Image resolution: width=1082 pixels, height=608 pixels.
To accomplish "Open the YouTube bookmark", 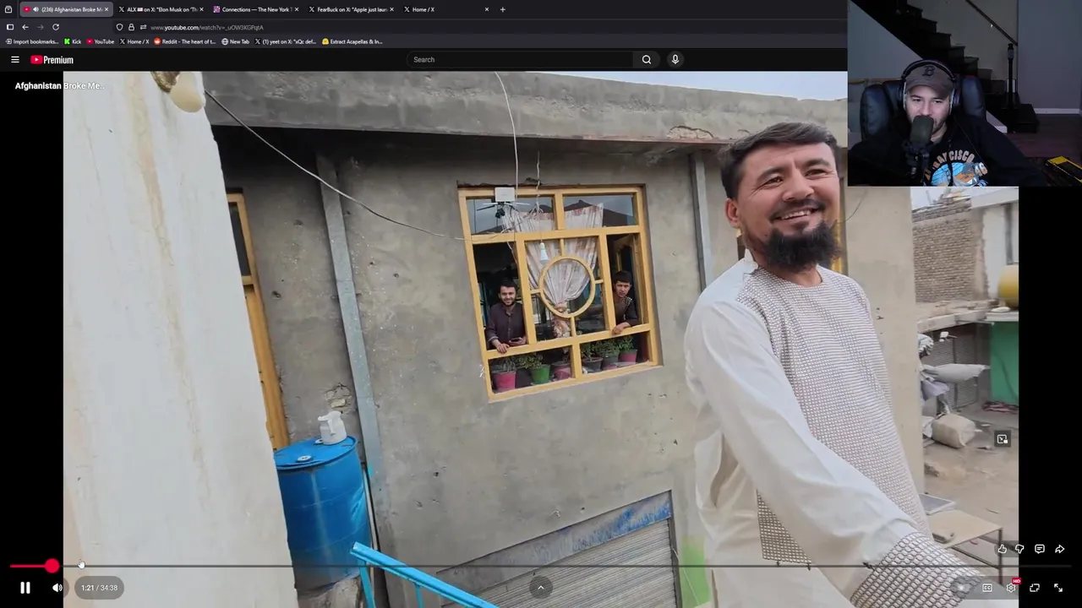I will point(101,41).
